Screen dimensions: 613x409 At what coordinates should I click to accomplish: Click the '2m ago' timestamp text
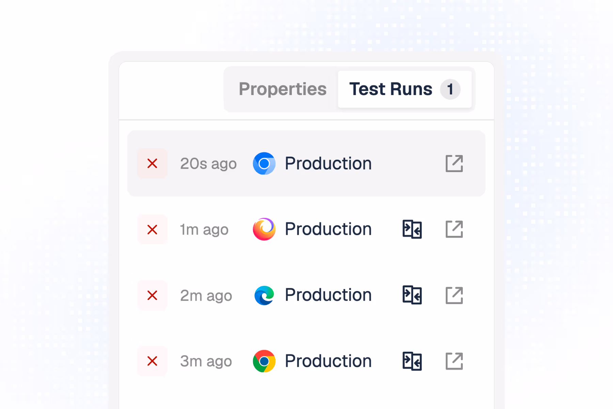[x=206, y=296]
